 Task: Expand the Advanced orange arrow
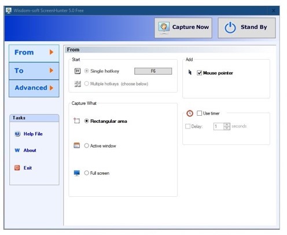click(51, 88)
